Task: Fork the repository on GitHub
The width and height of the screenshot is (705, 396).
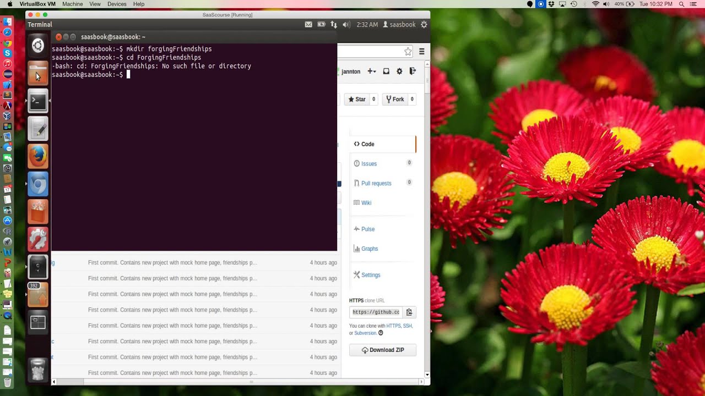Action: click(395, 100)
